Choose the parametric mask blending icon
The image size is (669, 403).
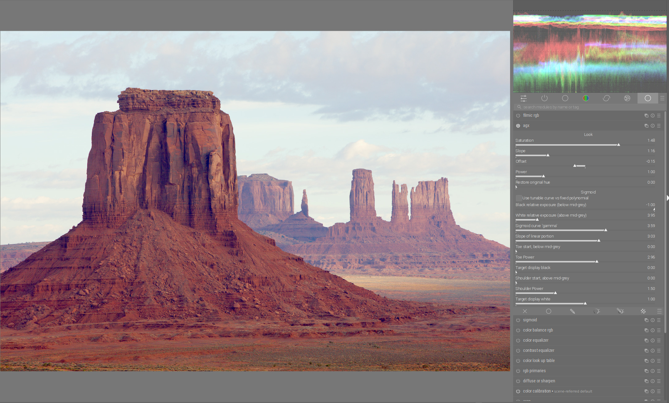pyautogui.click(x=596, y=311)
